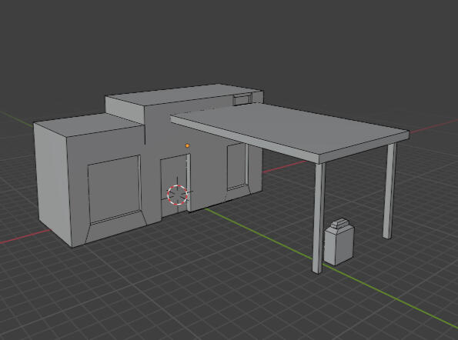
Task: Click the red-white 3D cursor
Action: tap(177, 195)
